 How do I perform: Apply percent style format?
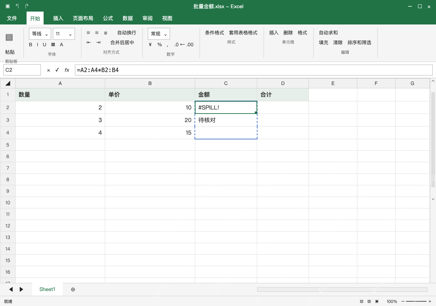pyautogui.click(x=159, y=45)
